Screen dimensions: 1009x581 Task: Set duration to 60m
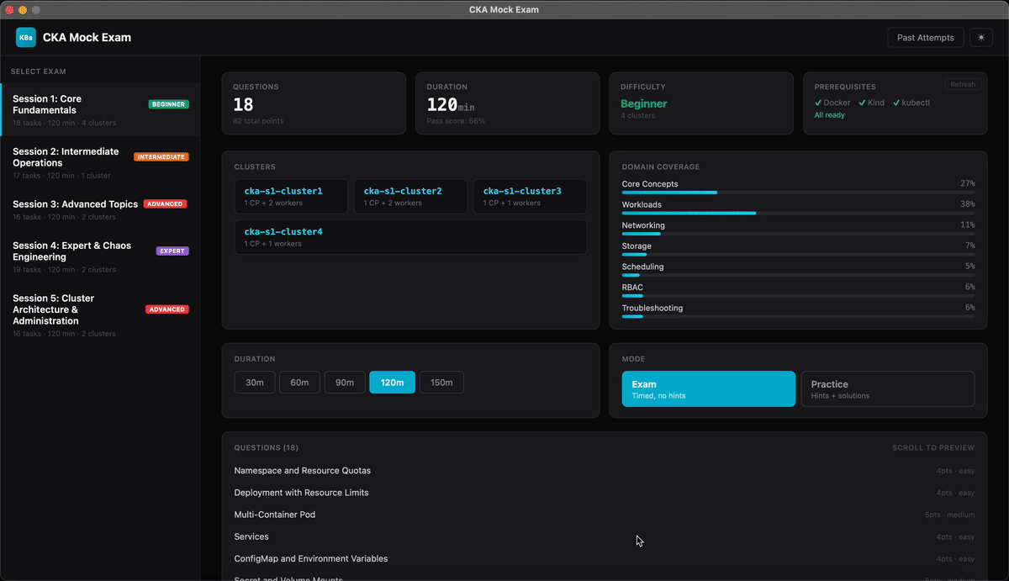[300, 383]
